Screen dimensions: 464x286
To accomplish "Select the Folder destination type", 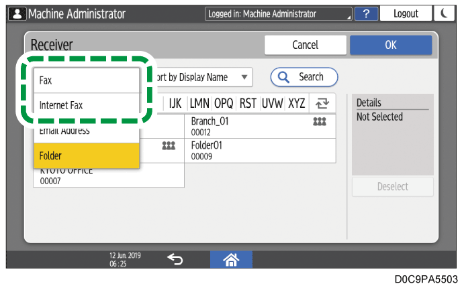I will 86,155.
